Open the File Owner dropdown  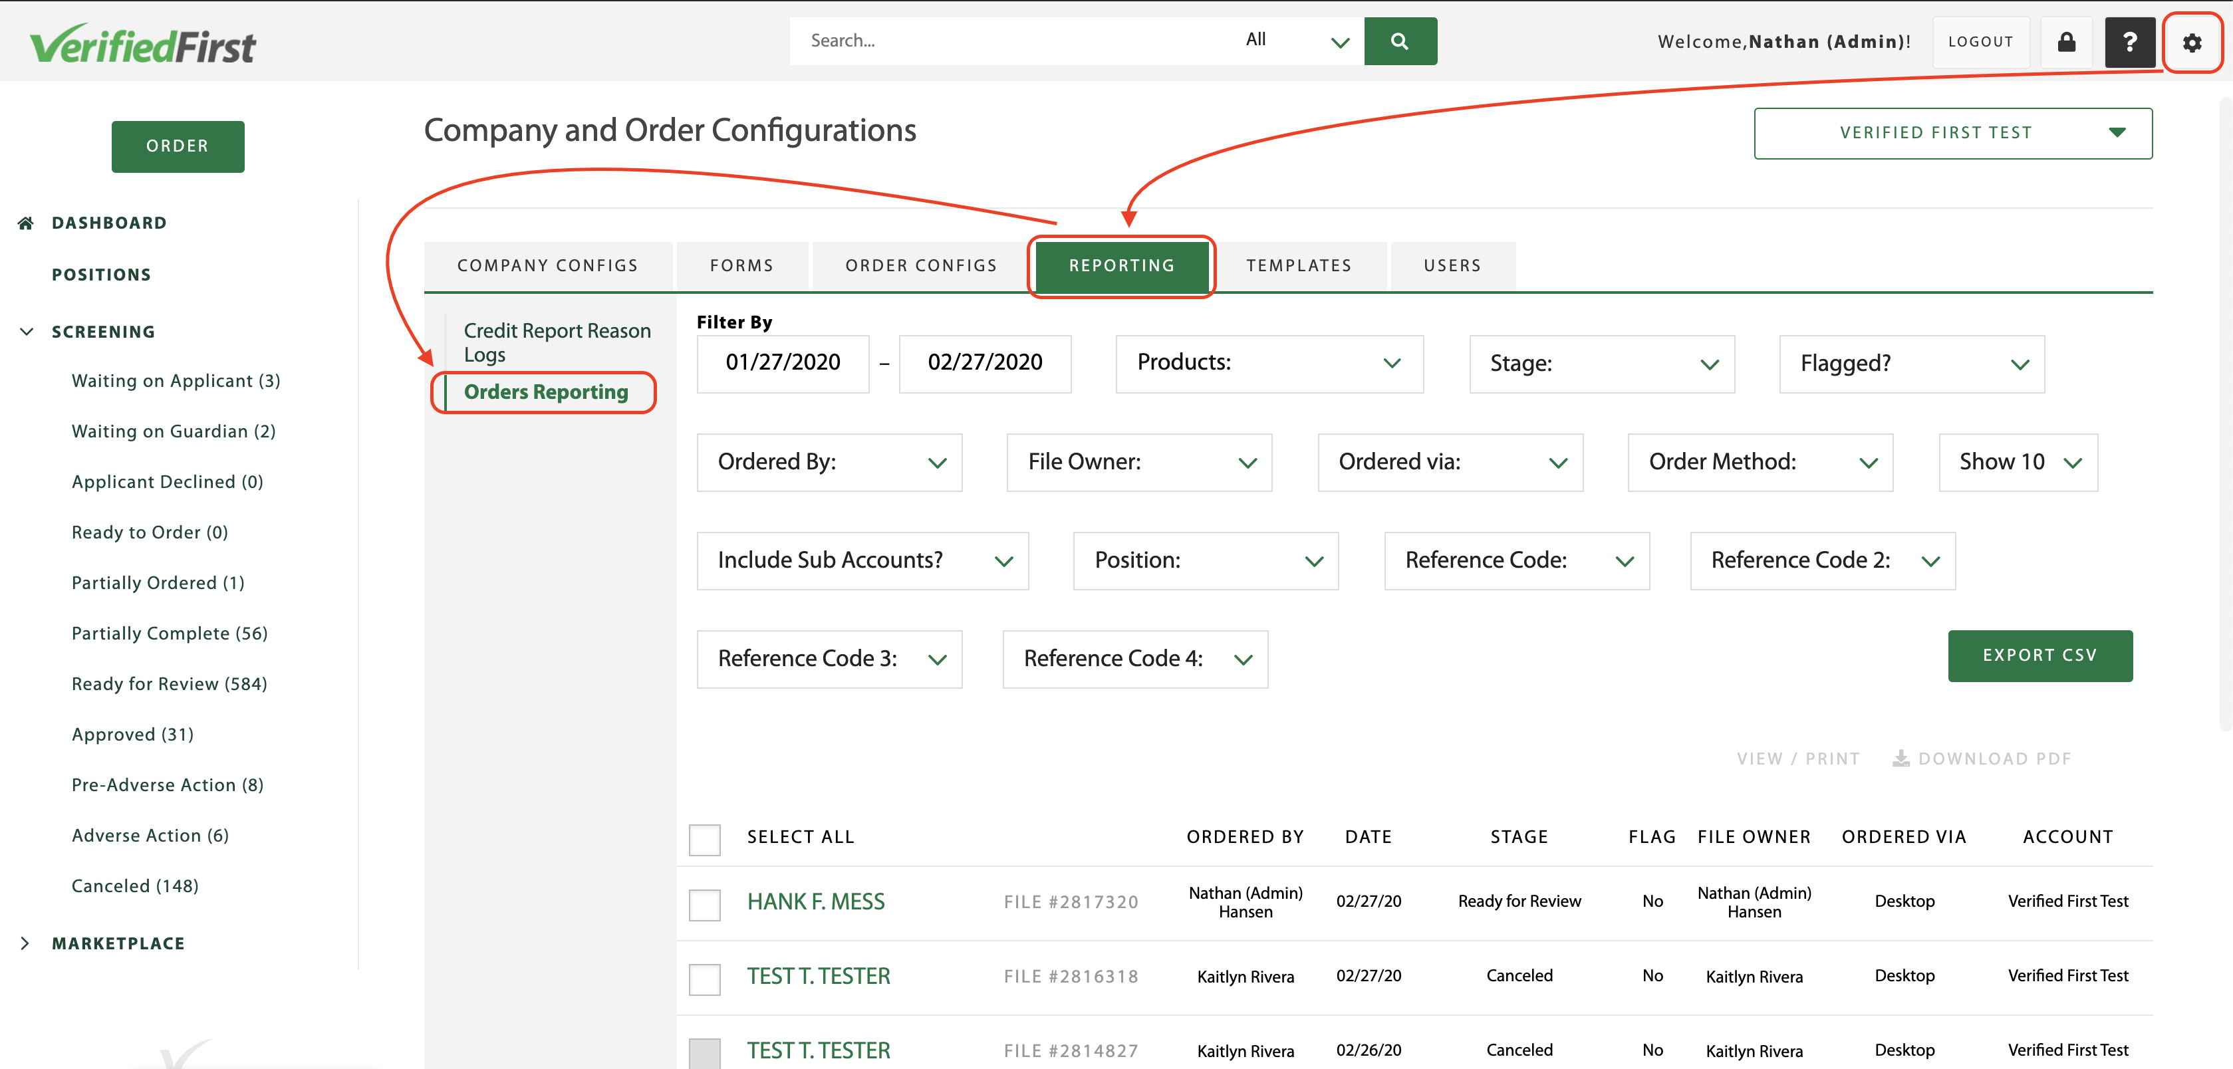1139,463
